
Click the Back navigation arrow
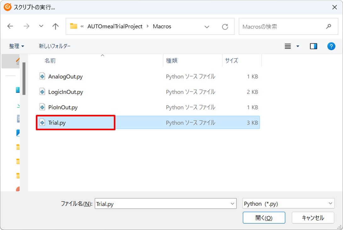[10, 26]
